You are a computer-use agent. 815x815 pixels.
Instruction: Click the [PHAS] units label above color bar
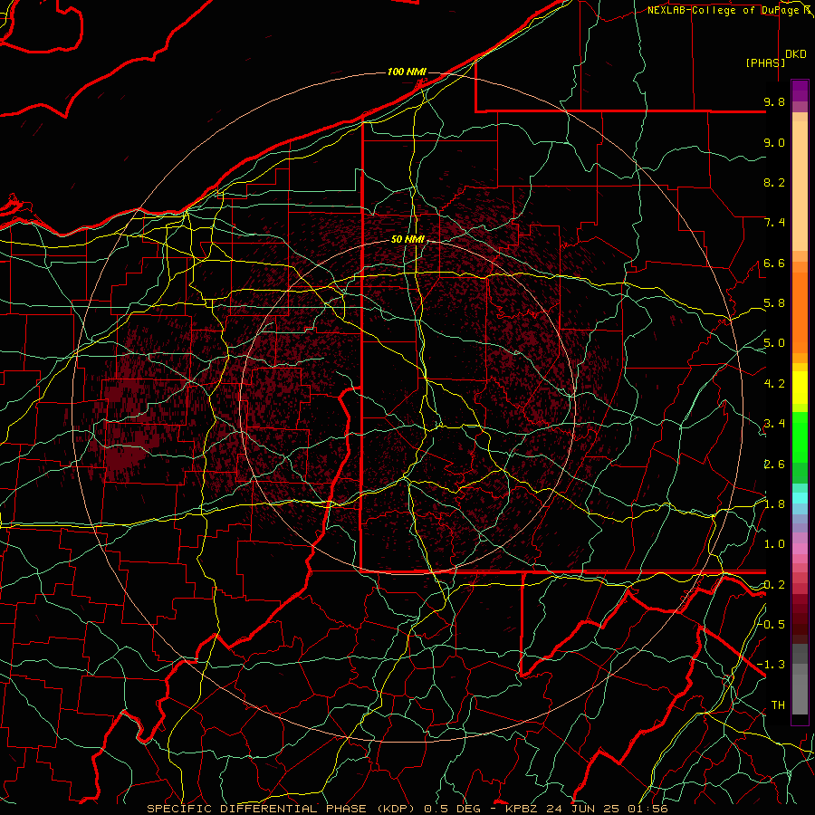(x=765, y=63)
